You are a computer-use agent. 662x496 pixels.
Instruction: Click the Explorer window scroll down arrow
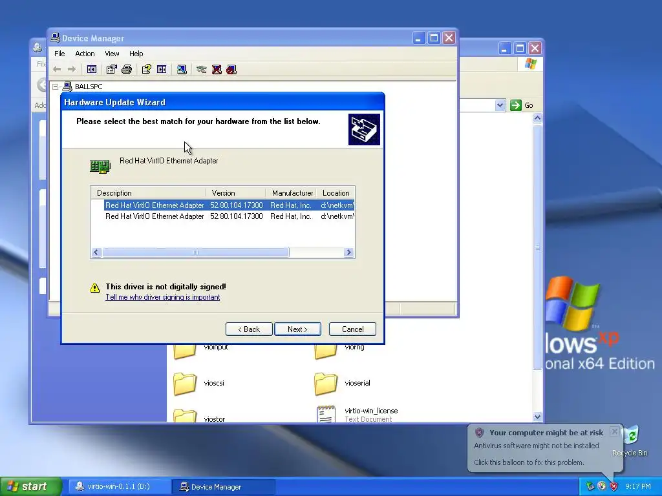[x=537, y=417]
